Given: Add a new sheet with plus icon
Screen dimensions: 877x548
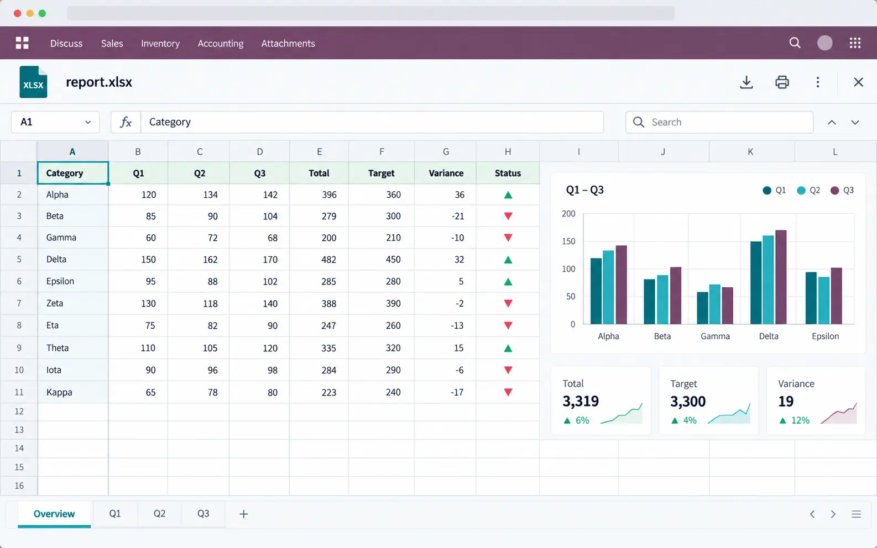Looking at the screenshot, I should coord(243,514).
